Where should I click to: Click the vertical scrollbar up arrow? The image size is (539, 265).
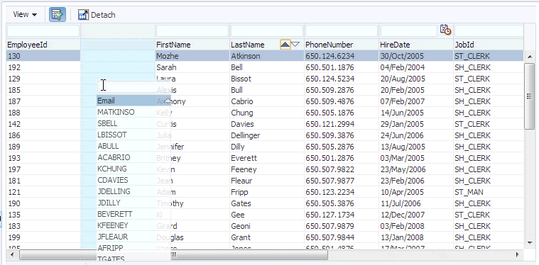tap(529, 56)
